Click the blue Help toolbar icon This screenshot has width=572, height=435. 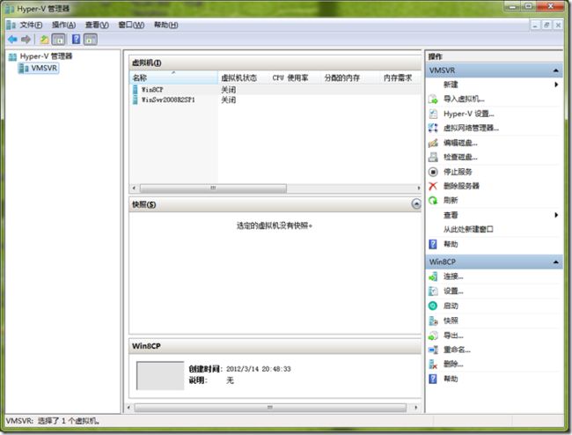point(76,40)
